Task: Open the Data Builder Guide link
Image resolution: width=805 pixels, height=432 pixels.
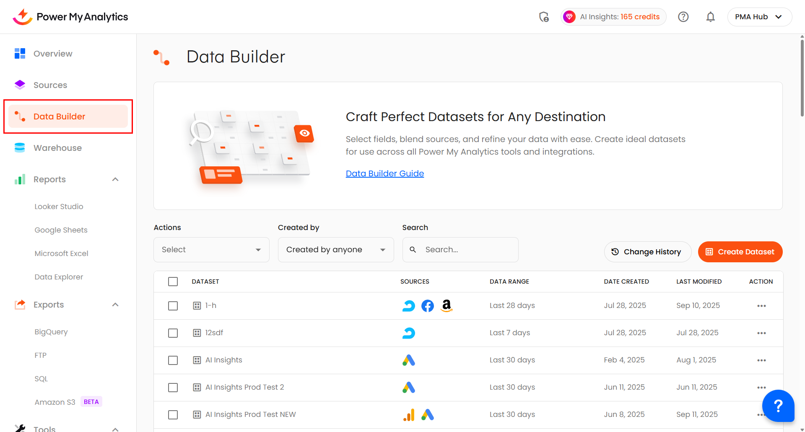Action: 384,173
